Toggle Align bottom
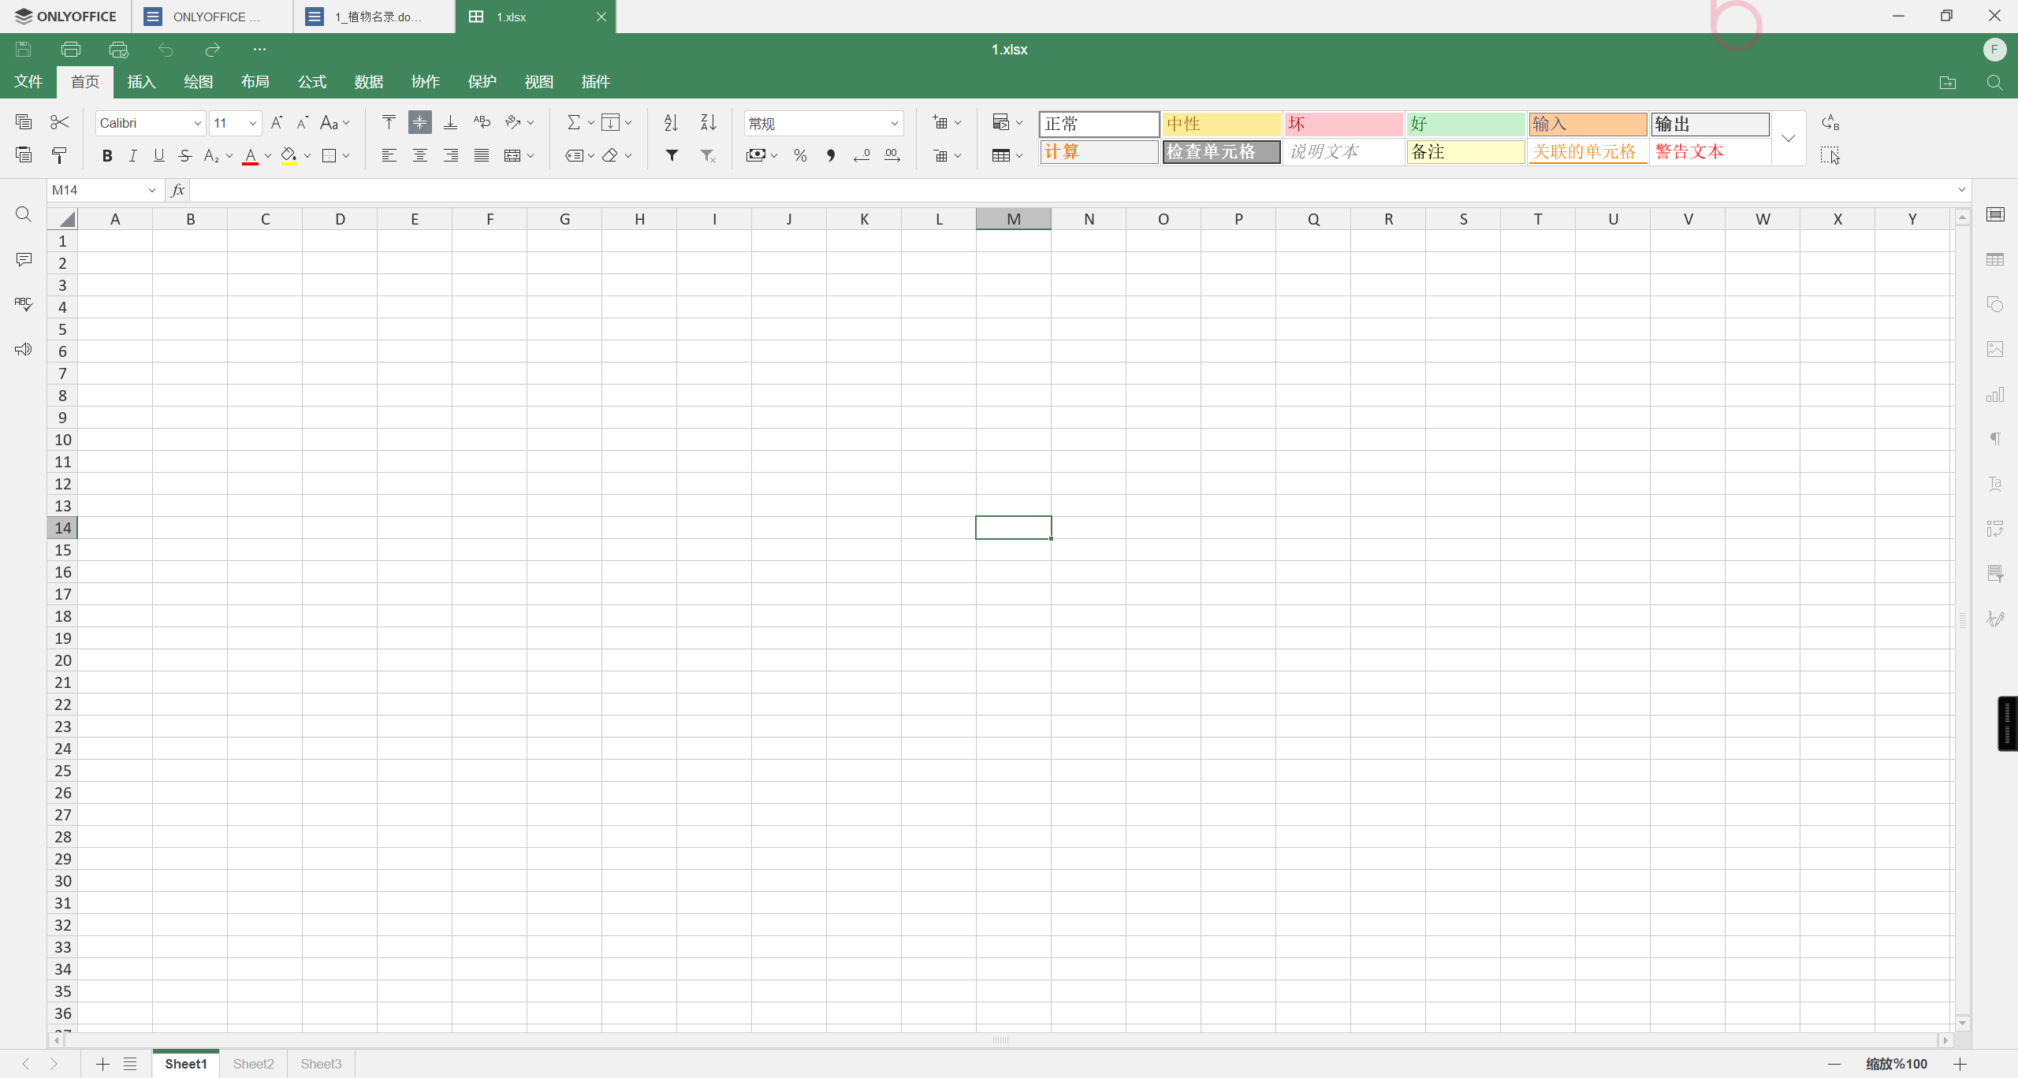The image size is (2018, 1078). coord(450,122)
